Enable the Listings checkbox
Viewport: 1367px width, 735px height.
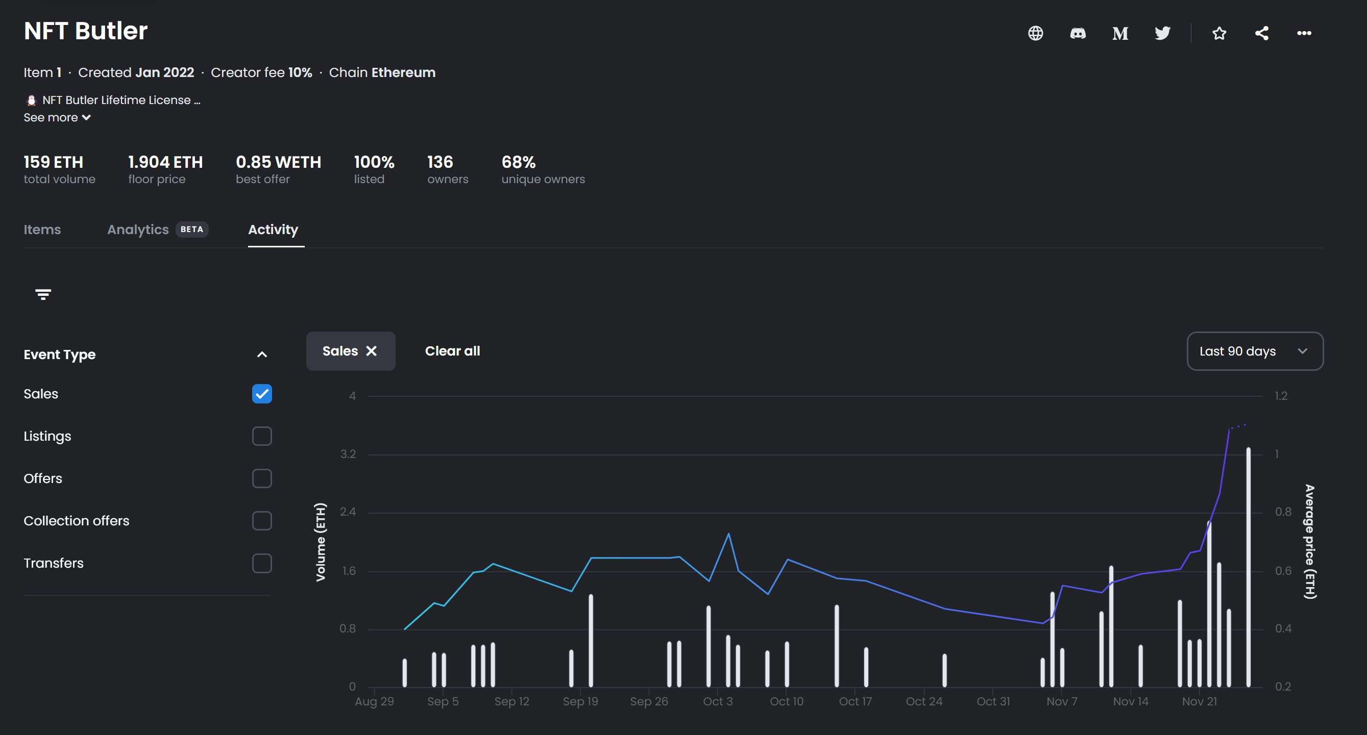[x=262, y=436]
